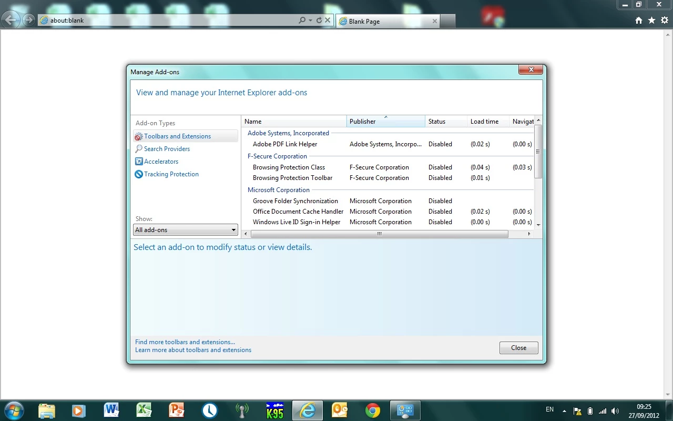
Task: Click the add-on list vertical scrollbar thumb
Action: [x=538, y=152]
